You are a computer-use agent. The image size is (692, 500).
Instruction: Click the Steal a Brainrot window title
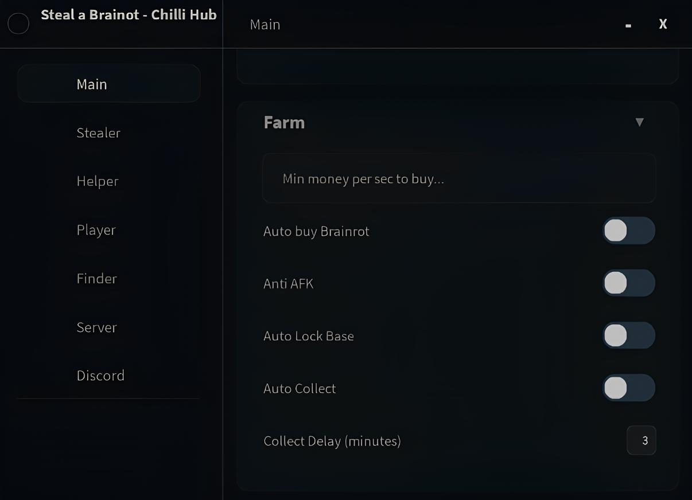click(x=129, y=15)
